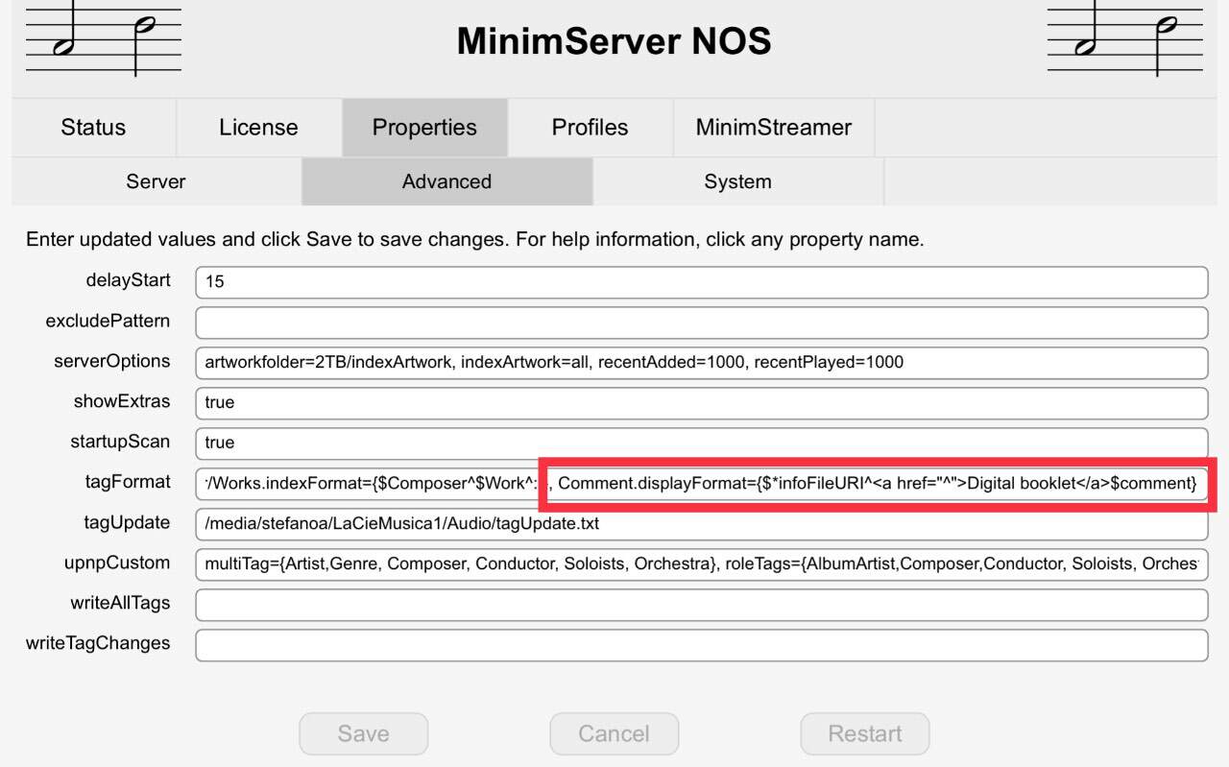
Task: Click the right music note logo
Action: [x=1124, y=38]
